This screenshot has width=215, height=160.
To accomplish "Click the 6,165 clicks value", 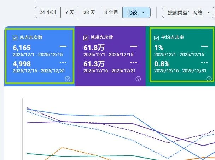I will (22, 48).
